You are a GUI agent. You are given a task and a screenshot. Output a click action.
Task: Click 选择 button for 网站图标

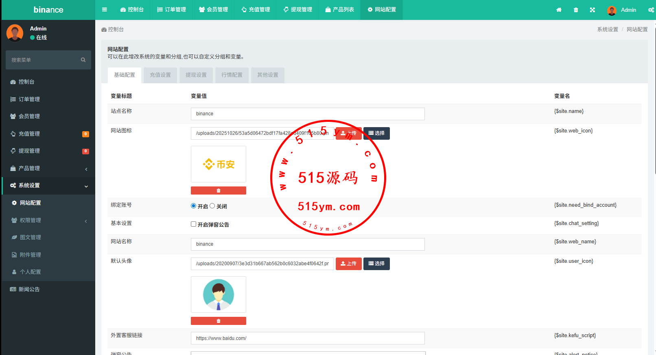(376, 133)
